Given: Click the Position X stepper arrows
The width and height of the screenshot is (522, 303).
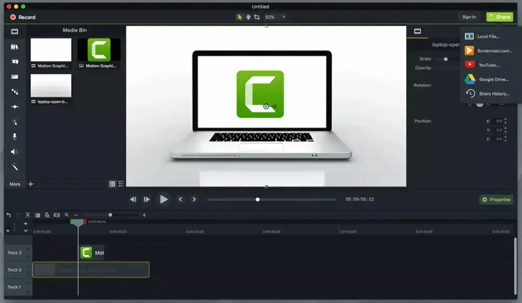Looking at the screenshot, I should [x=505, y=121].
